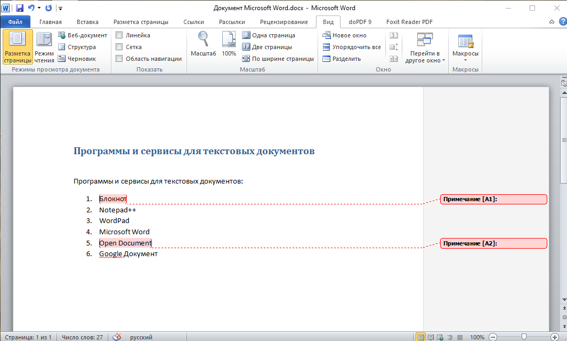Enable the Линейка checkbox
This screenshot has width=567, height=341.
[119, 35]
